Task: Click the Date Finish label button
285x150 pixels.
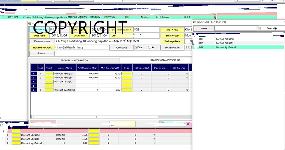Action: (x=79, y=35)
